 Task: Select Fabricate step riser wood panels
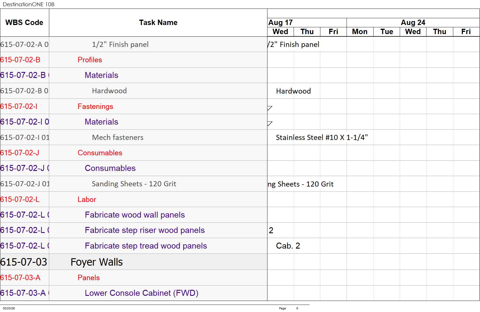[x=145, y=230]
